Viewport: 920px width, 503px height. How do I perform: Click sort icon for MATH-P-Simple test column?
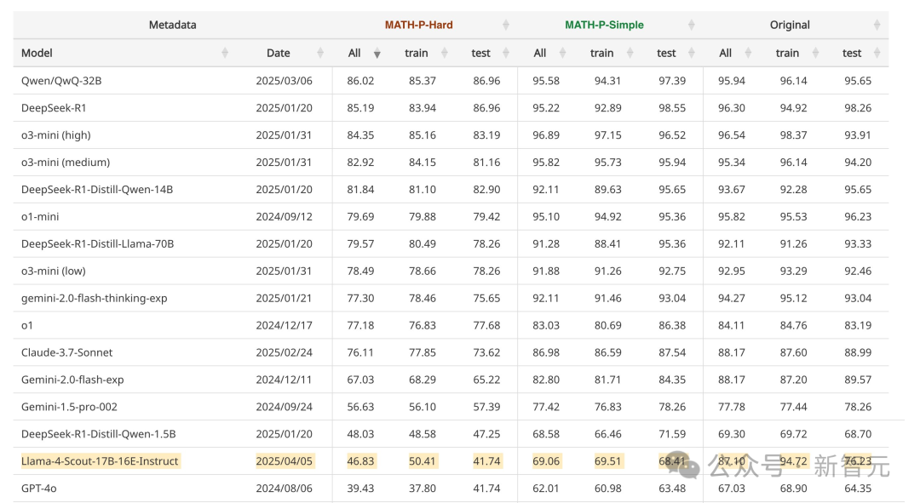coord(691,53)
